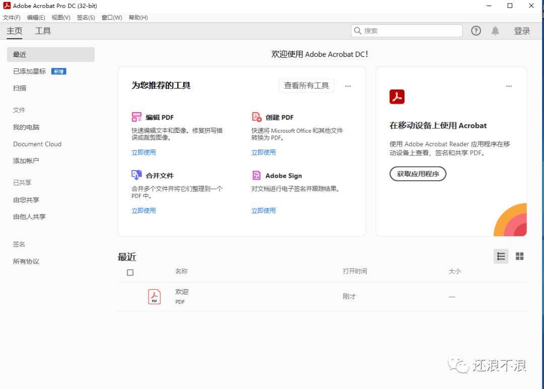544x389 pixels.
Task: Click the red Acrobat logo in mobile card
Action: click(x=397, y=97)
